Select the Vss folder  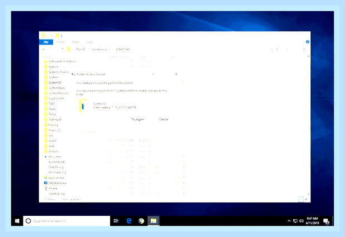pos(48,135)
